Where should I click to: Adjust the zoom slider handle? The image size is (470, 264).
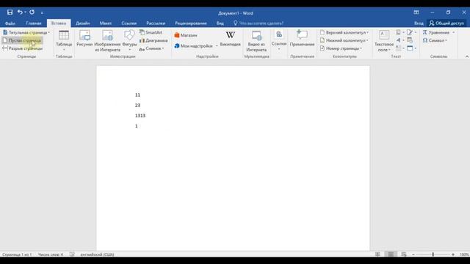pyautogui.click(x=433, y=254)
